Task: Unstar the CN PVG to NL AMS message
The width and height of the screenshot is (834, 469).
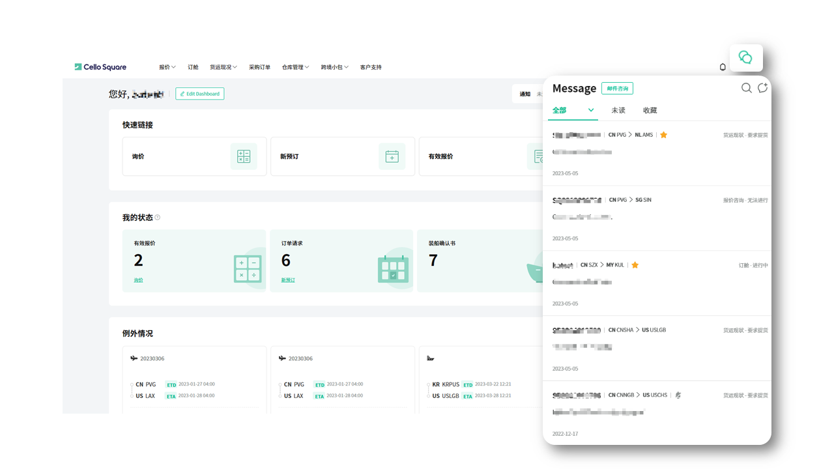Action: [663, 135]
